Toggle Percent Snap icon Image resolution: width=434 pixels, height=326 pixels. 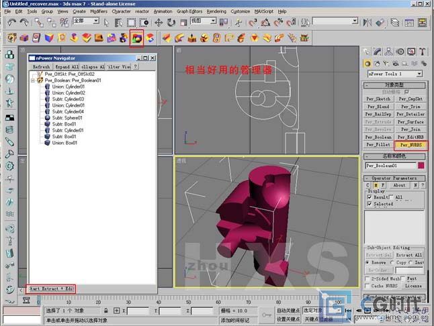(278, 22)
